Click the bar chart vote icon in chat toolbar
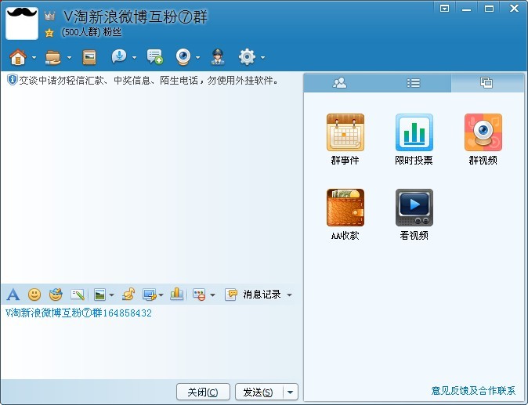This screenshot has height=405, width=528. pyautogui.click(x=176, y=295)
